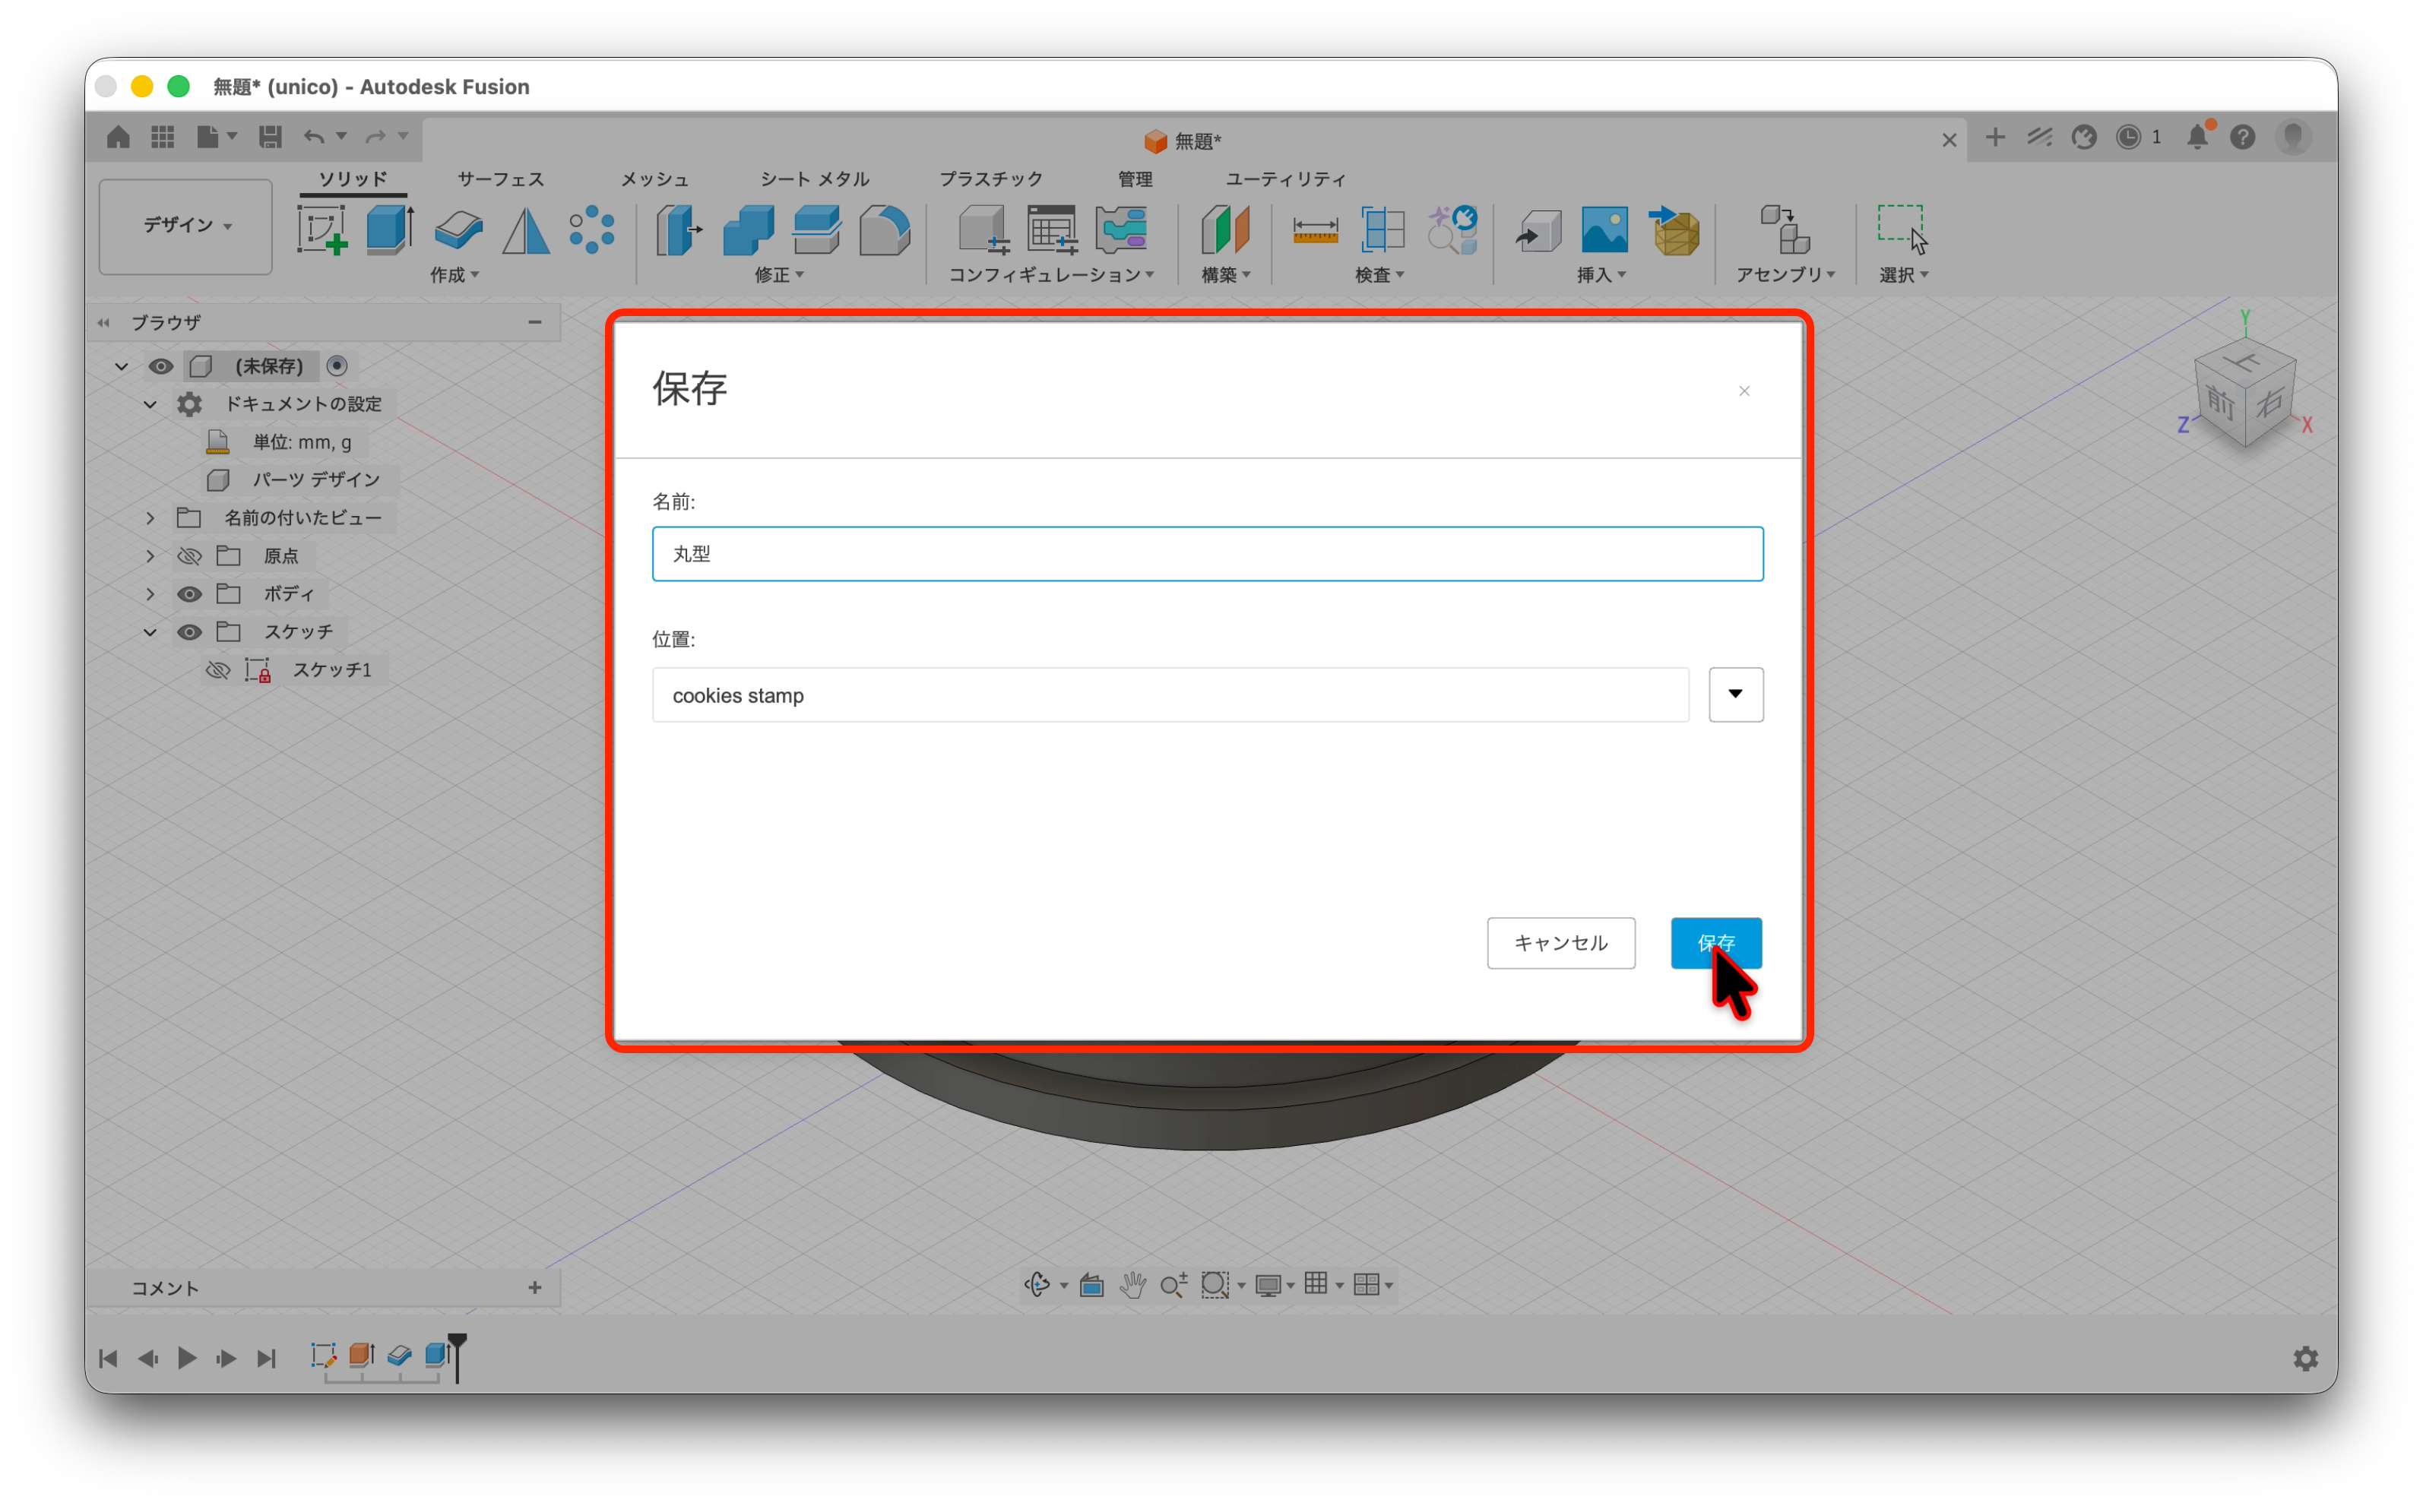Expand the 修正 modify menu

779,275
